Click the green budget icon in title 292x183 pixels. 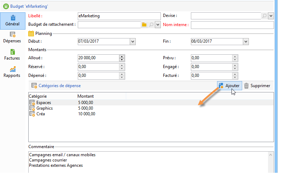click(x=6, y=6)
